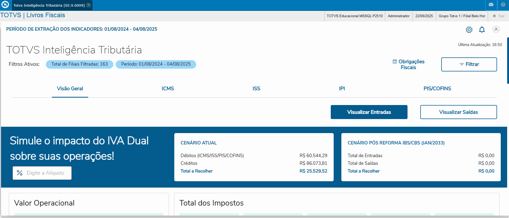Open the user profile avatar
This screenshot has height=218, width=509.
[496, 29]
